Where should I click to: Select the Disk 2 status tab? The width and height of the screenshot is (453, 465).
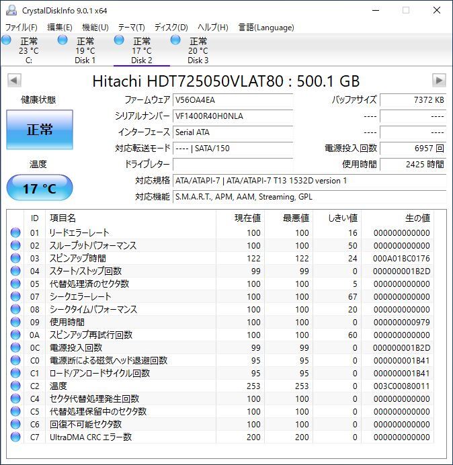[142, 50]
